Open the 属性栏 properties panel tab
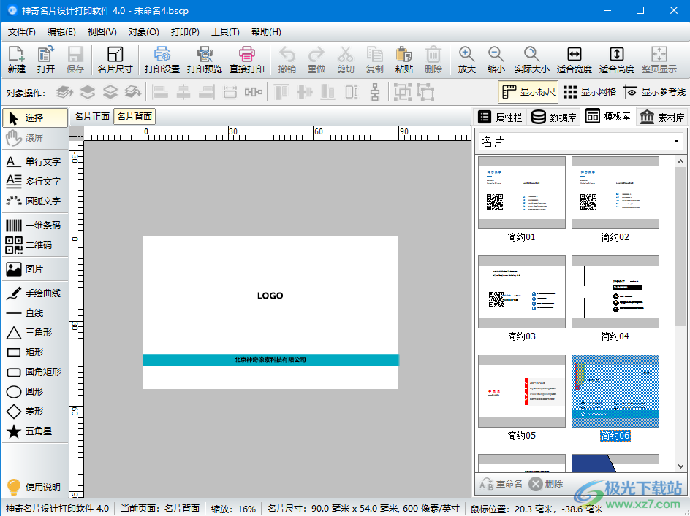 501,117
